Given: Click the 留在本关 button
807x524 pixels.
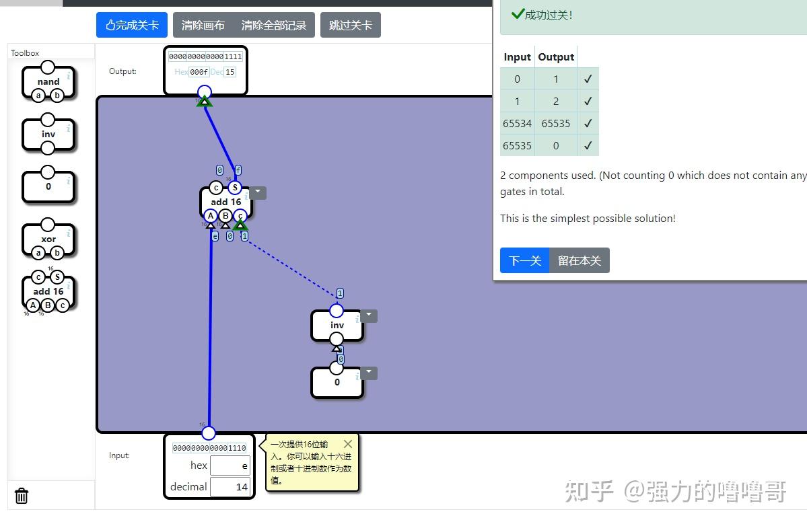Looking at the screenshot, I should tap(580, 260).
